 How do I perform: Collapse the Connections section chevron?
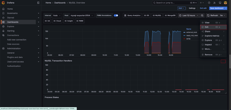tap(38, 35)
